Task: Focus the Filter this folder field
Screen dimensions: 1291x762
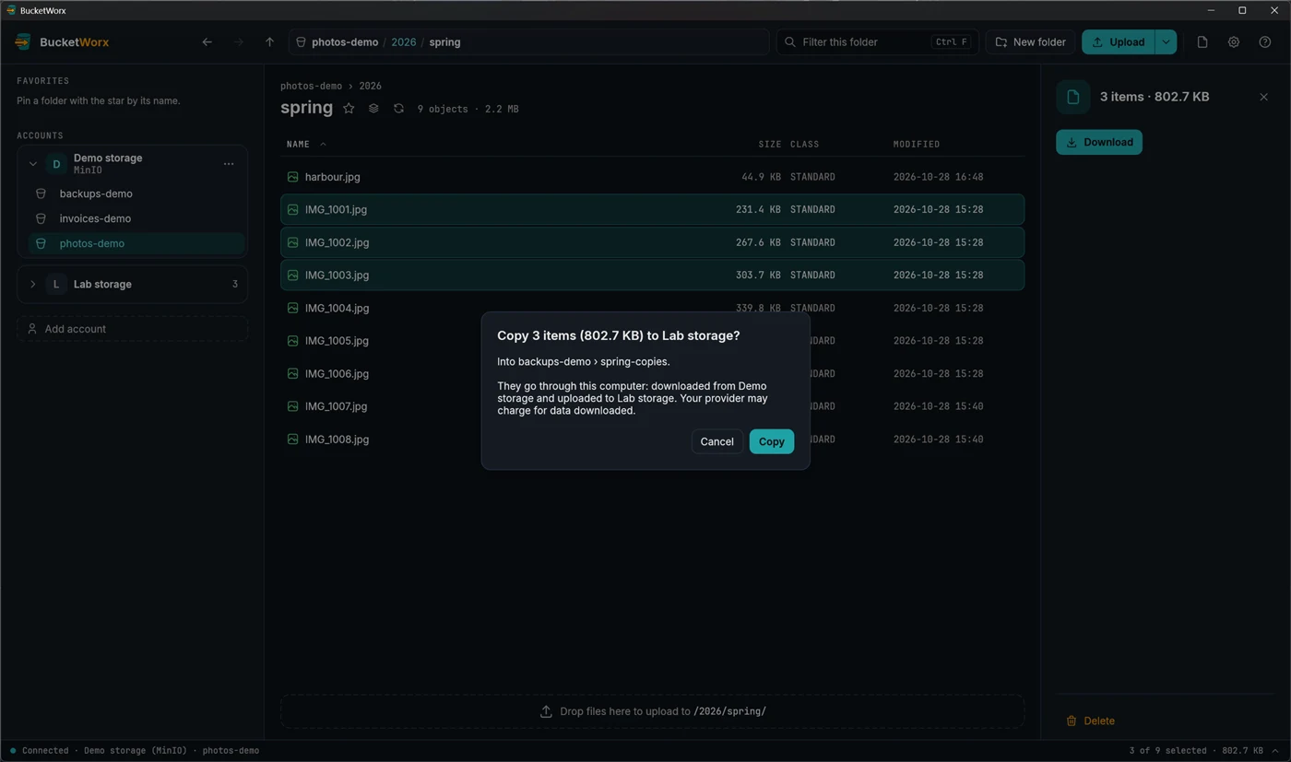Action: [878, 42]
